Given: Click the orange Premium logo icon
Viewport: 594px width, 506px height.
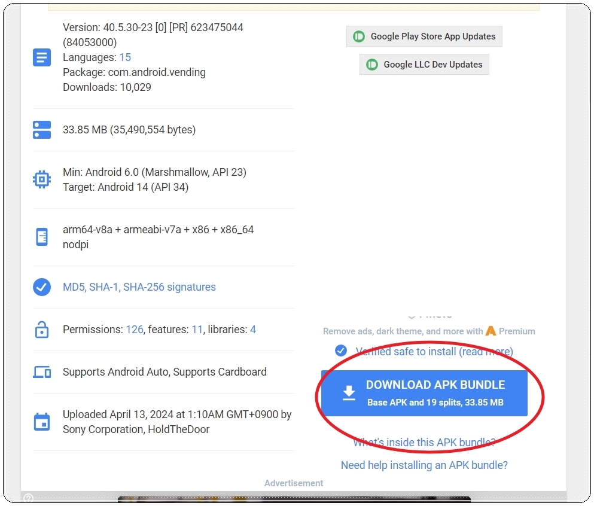Looking at the screenshot, I should coord(491,331).
